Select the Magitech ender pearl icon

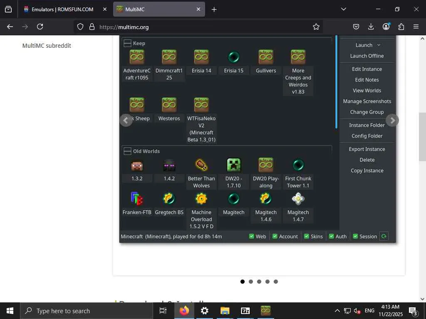click(234, 199)
